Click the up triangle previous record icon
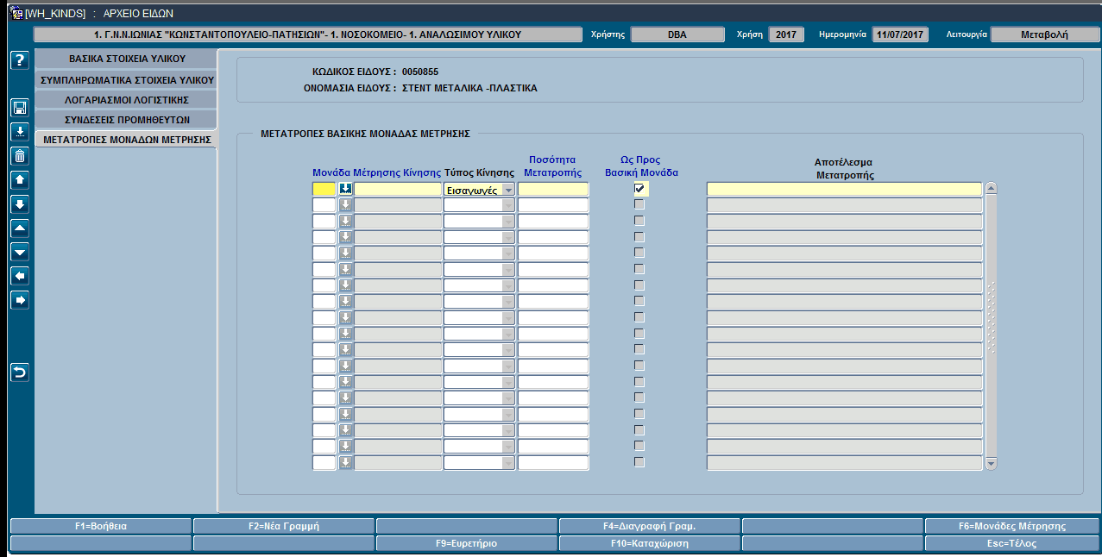The image size is (1102, 557). coord(20,228)
